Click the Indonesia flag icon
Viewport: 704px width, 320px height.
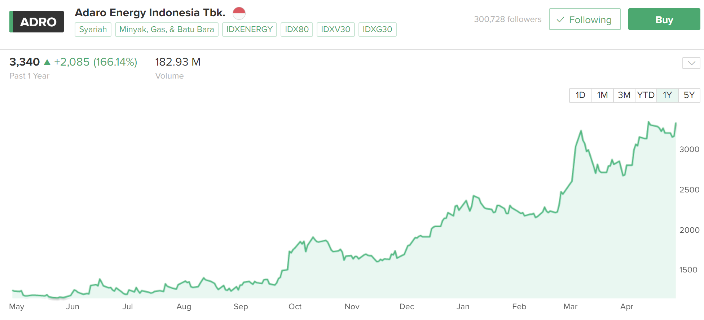[239, 13]
